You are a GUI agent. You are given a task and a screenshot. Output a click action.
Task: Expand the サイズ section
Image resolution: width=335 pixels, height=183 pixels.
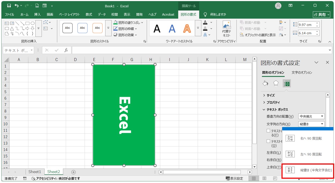pyautogui.click(x=269, y=95)
